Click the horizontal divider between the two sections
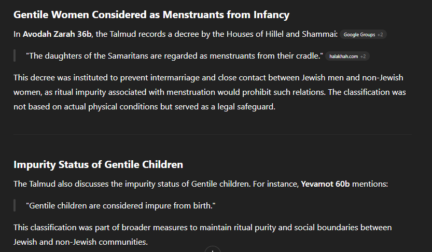The height and width of the screenshot is (252, 432). coord(213,134)
